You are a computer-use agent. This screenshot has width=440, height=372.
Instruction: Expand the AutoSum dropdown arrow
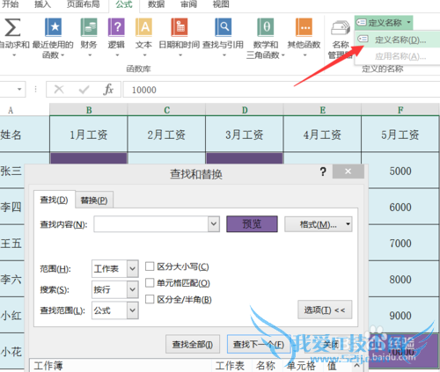coord(14,55)
